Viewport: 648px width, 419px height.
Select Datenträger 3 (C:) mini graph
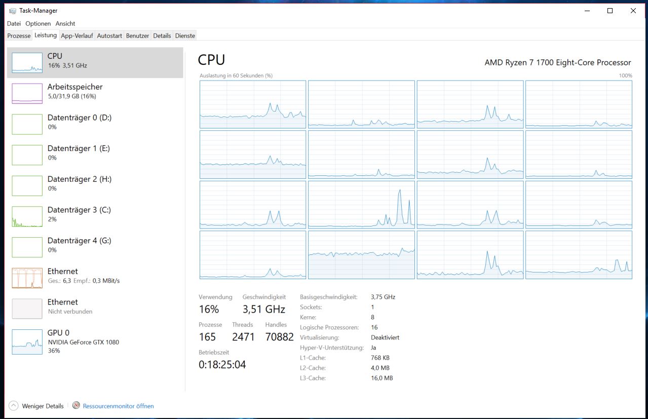point(27,216)
